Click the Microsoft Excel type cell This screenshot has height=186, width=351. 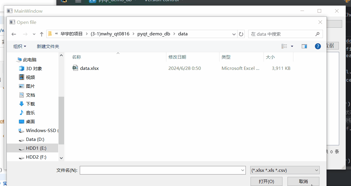(240, 68)
